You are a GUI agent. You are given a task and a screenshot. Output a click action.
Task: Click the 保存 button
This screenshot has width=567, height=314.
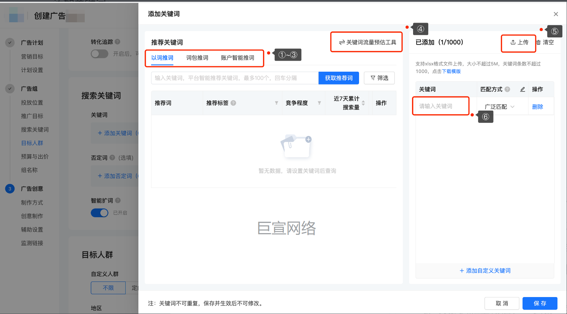540,303
